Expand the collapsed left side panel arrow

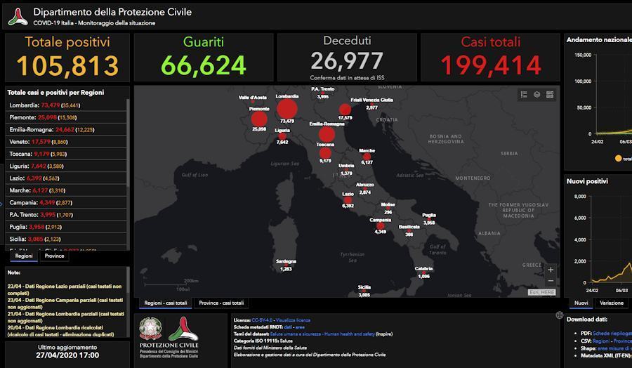2,204
